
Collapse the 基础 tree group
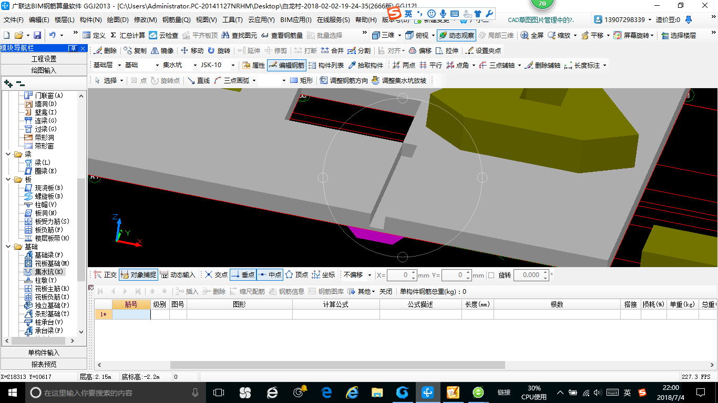point(8,247)
